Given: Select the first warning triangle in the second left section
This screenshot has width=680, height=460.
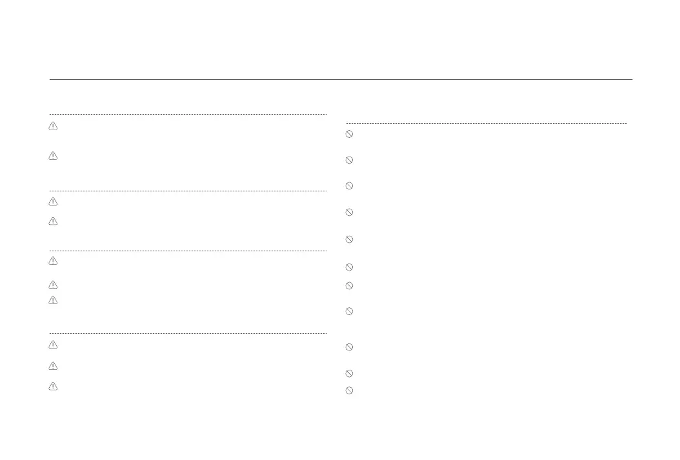Looking at the screenshot, I should point(54,202).
